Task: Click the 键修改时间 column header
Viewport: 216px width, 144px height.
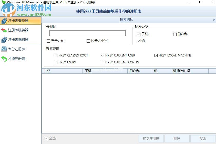Action: click(x=190, y=71)
